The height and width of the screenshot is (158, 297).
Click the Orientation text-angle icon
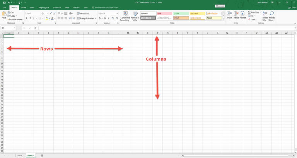click(70, 14)
